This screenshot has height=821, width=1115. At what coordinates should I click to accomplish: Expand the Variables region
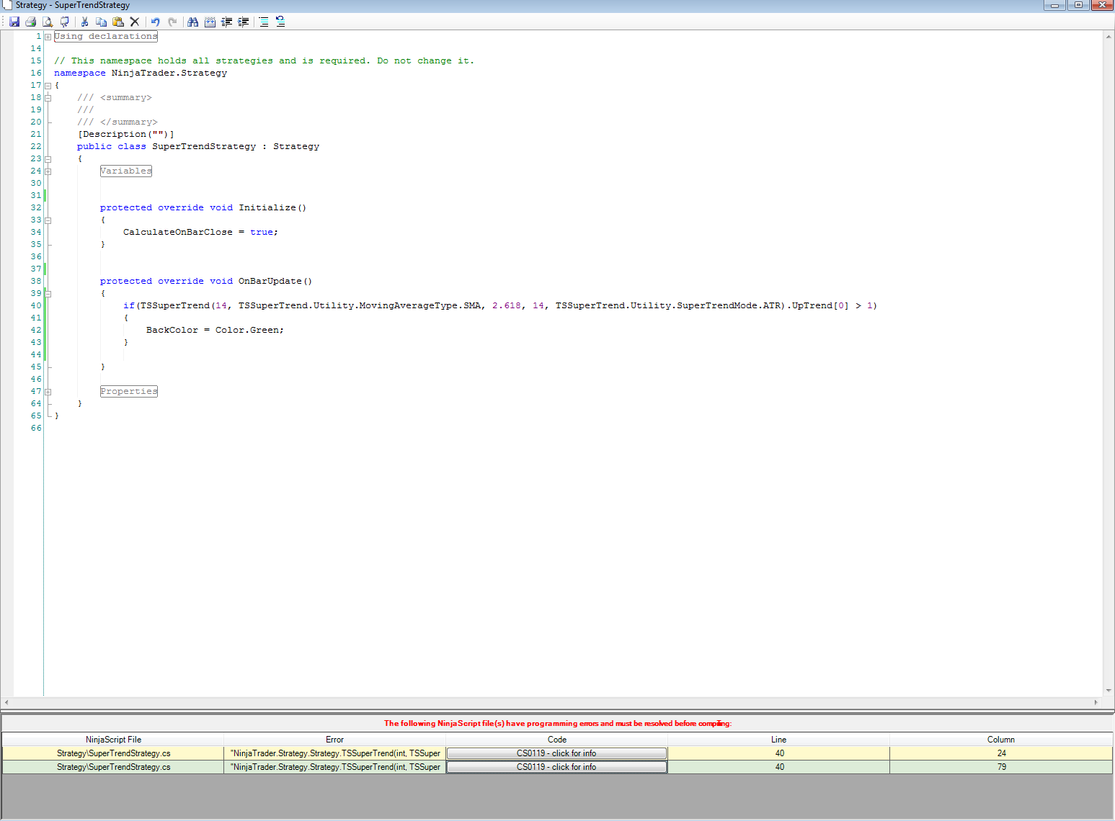click(x=48, y=171)
